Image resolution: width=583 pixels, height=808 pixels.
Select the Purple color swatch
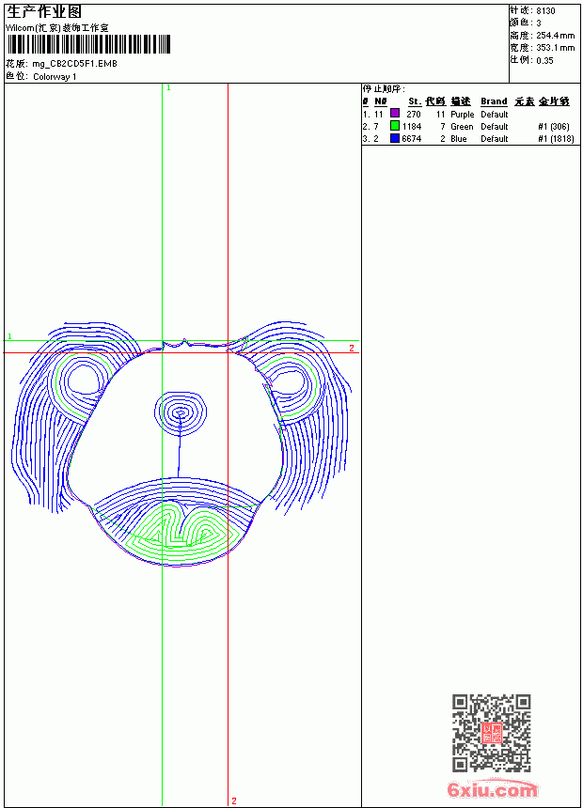[395, 113]
